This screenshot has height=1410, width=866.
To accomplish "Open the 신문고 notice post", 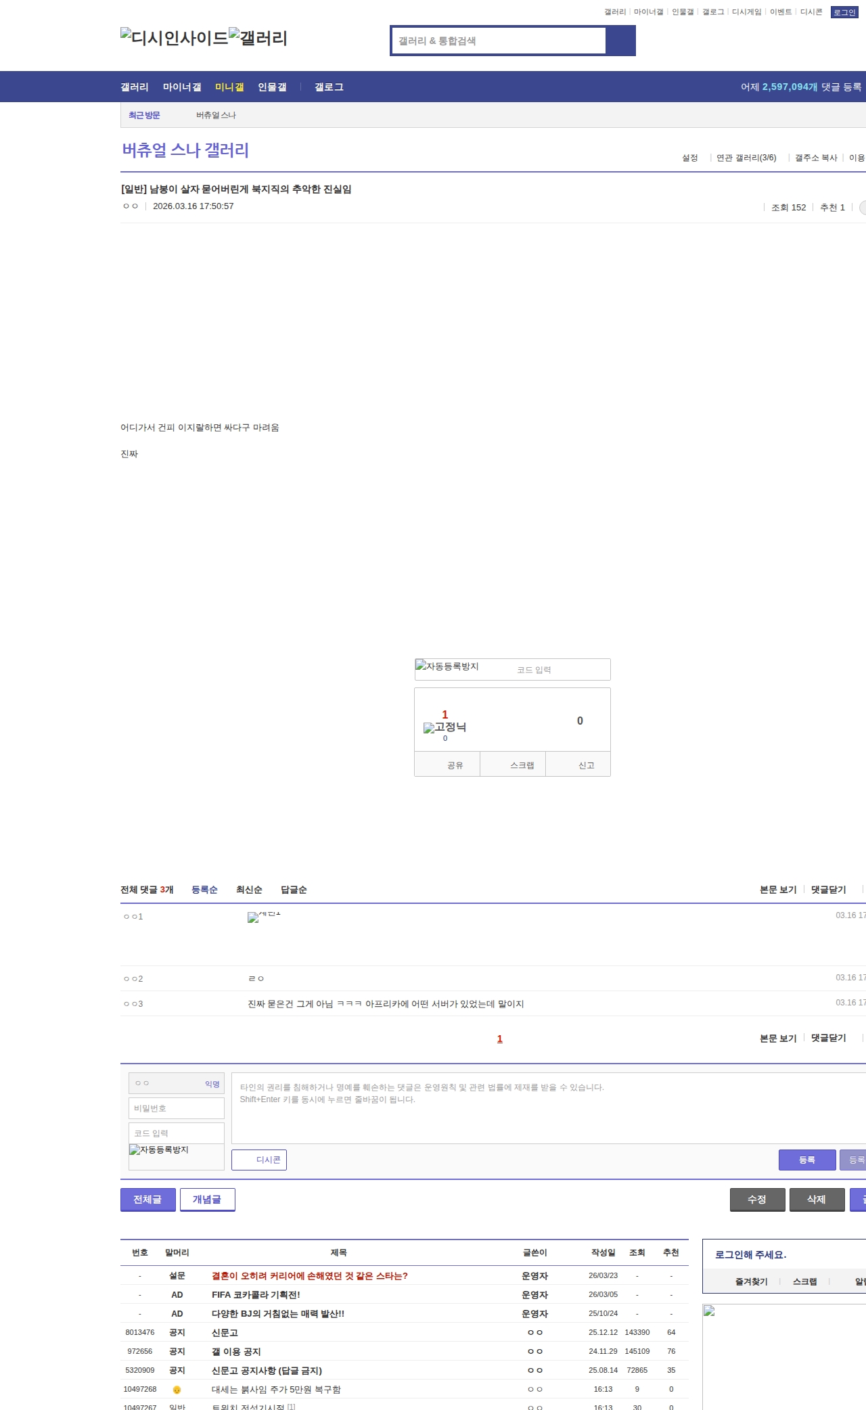I will point(225,1332).
